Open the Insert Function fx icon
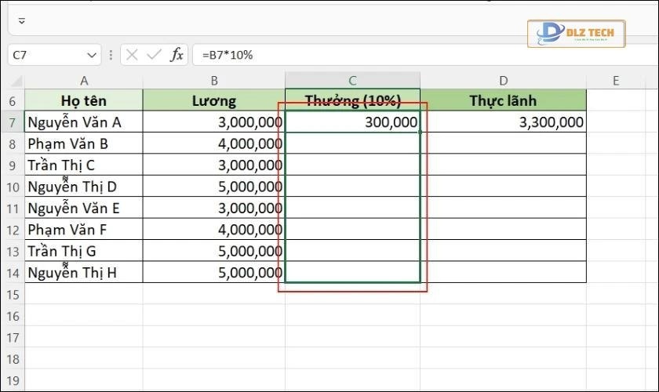Image resolution: width=659 pixels, height=392 pixels. pos(177,55)
